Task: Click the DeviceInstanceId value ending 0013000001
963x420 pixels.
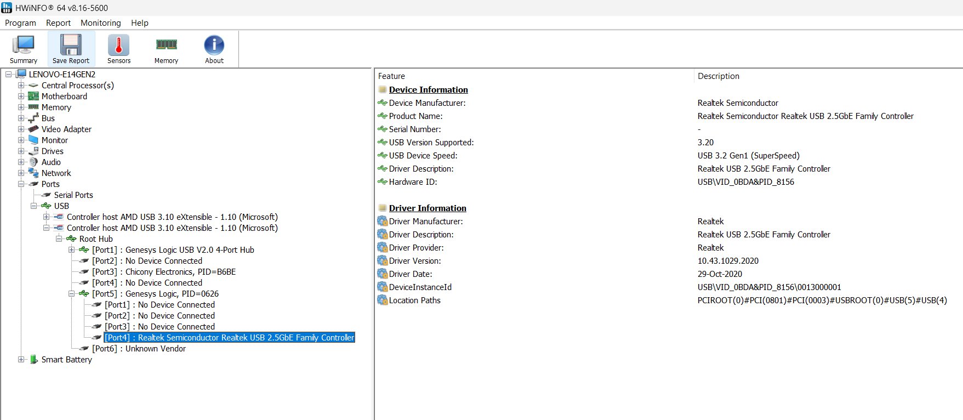Action: pyautogui.click(x=769, y=287)
